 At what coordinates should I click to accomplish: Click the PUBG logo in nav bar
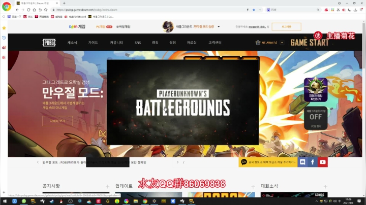(49, 43)
